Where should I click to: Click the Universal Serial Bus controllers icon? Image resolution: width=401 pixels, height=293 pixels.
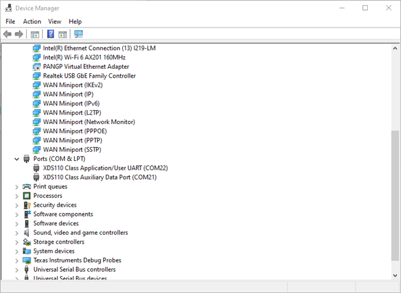pos(26,269)
